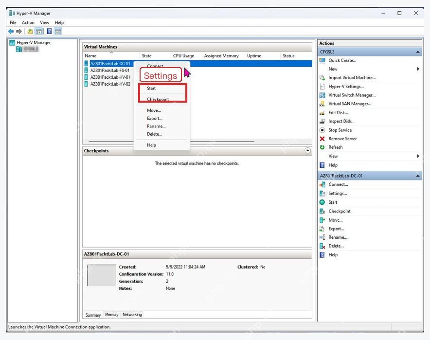Click the VM preview thumbnail in details pane
Image resolution: width=430 pixels, height=340 pixels.
[x=101, y=276]
